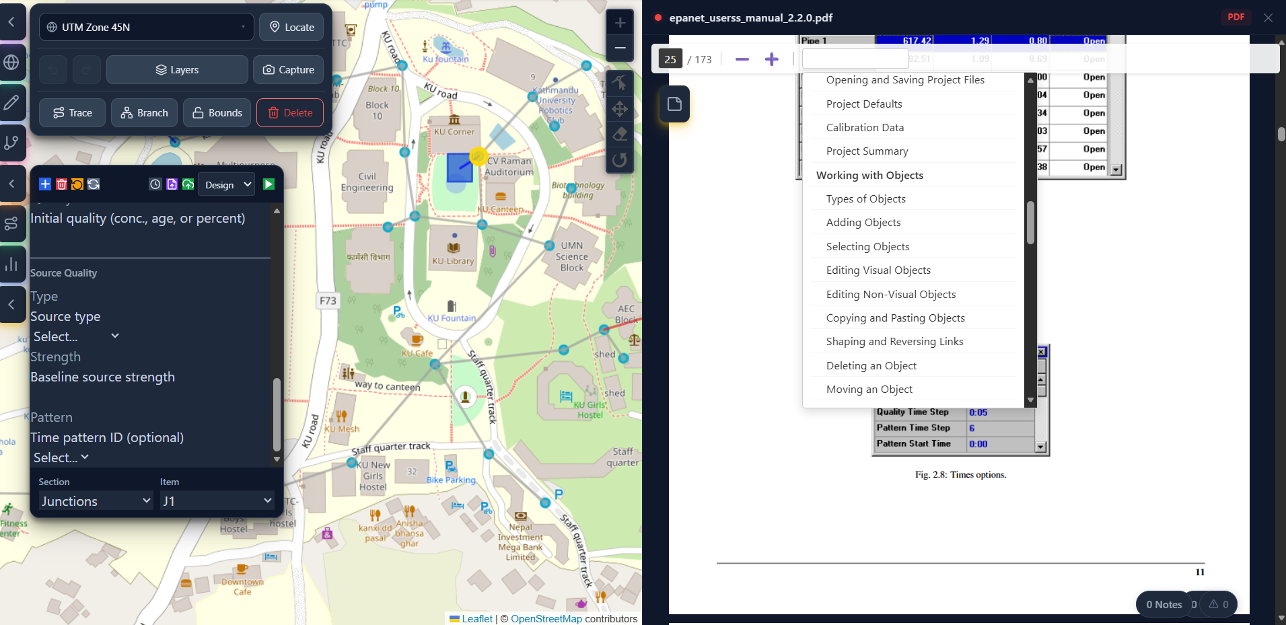1286x625 pixels.
Task: Open the git-branch network sidebar tab
Action: (x=11, y=143)
